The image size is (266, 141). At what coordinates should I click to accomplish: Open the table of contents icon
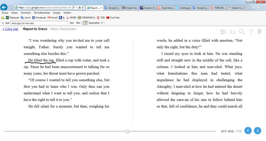click(x=223, y=32)
